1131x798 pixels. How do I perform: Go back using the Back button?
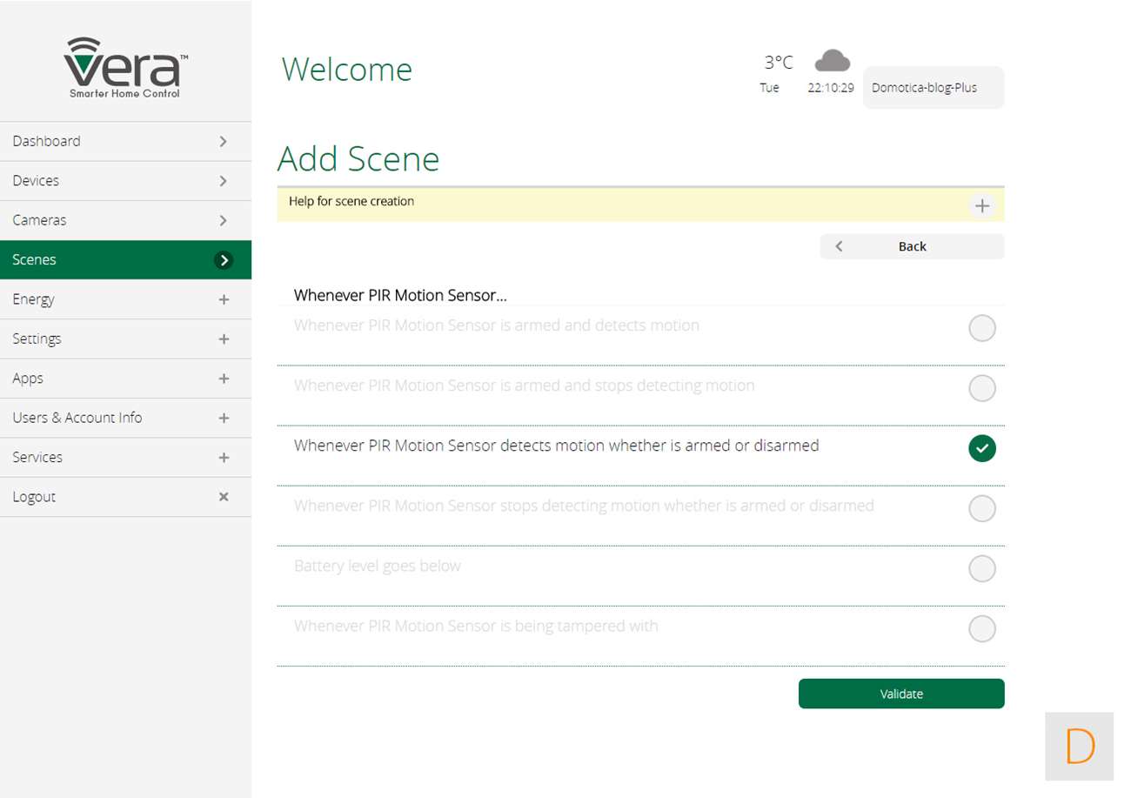[x=911, y=246]
